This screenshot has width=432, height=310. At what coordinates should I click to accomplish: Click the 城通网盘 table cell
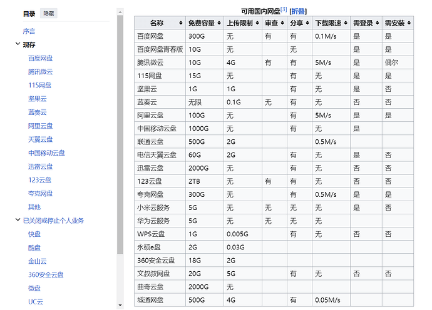[160, 300]
